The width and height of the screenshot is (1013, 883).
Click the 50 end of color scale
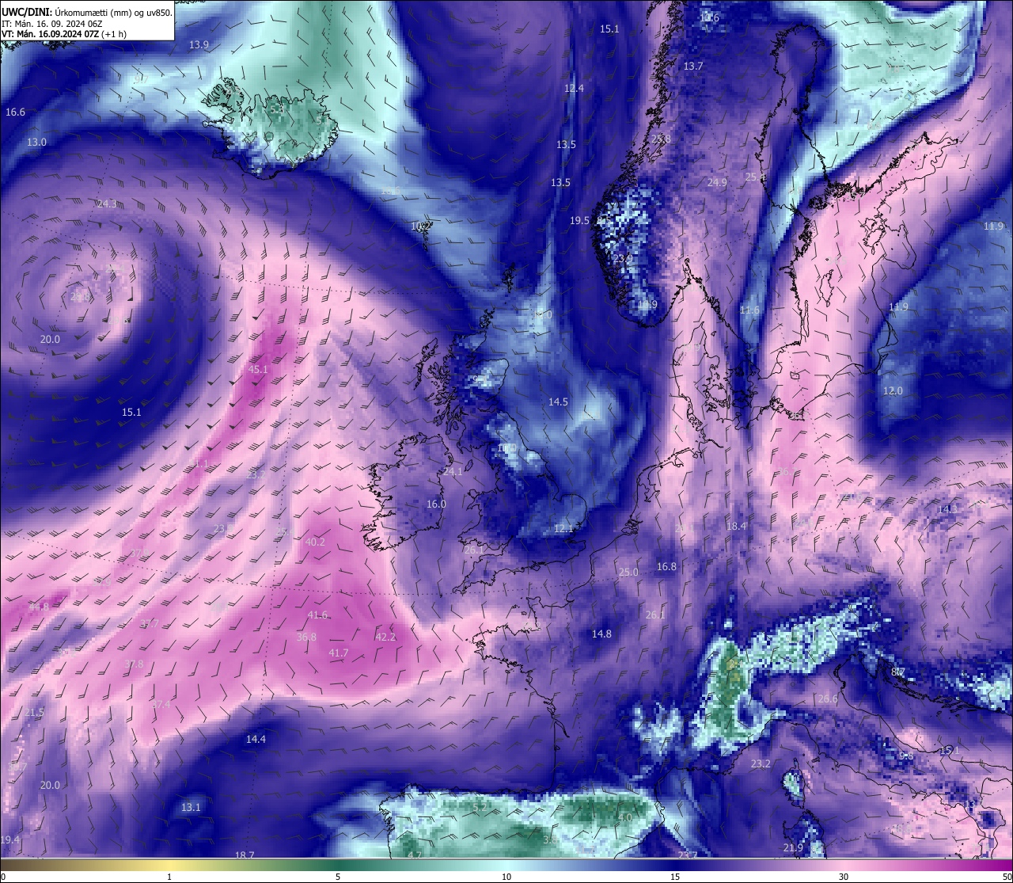click(x=1007, y=877)
